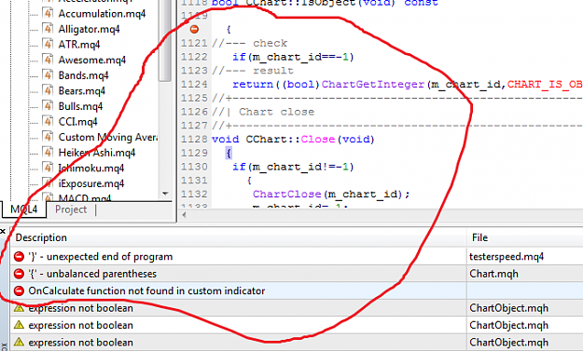The width and height of the screenshot is (583, 351).
Task: Click the CCI.mq4 file icon
Action: (48, 121)
